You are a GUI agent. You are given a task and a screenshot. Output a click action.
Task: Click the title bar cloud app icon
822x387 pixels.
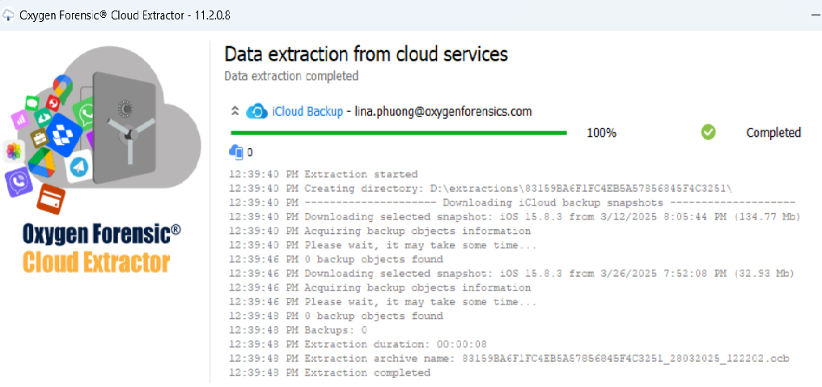point(8,15)
